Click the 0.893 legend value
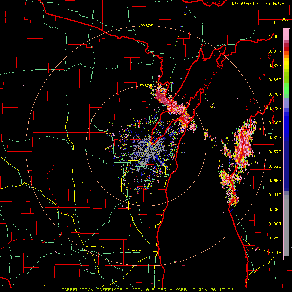The image size is (292, 292). [x=275, y=65]
